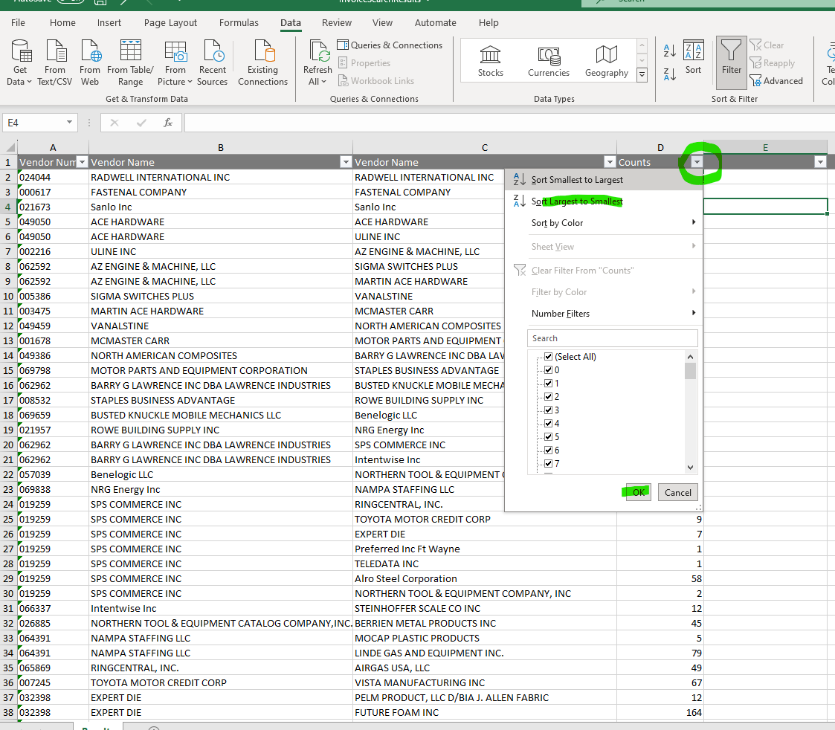Switch to the Automate tab
The image size is (835, 730).
pyautogui.click(x=436, y=23)
